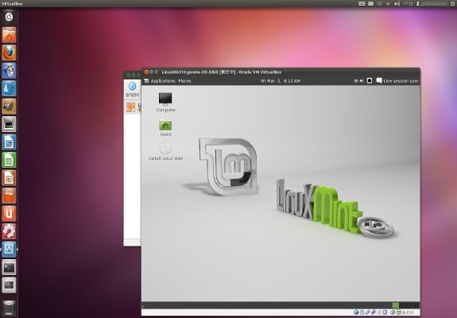457x318 pixels.
Task: Click the USB devices status icon
Action: [367, 312]
